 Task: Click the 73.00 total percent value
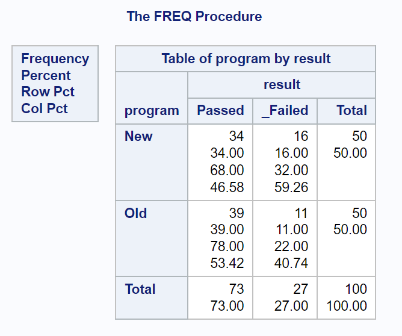[227, 306]
